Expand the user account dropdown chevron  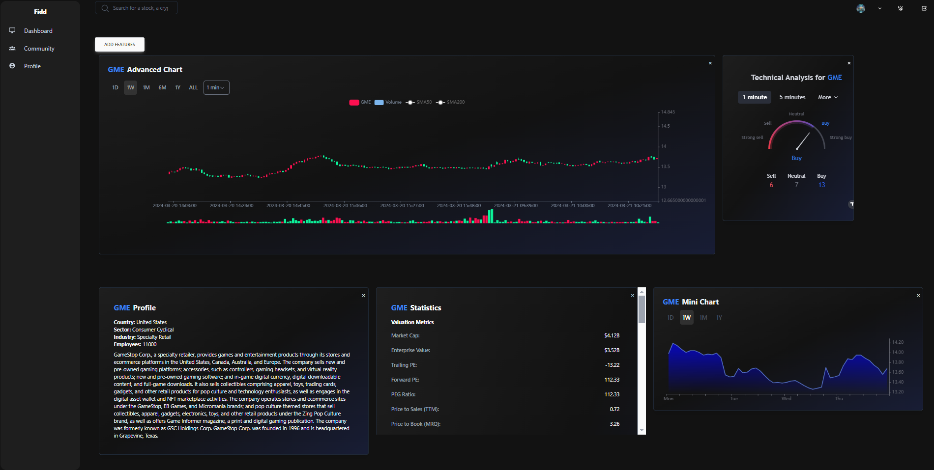[880, 8]
